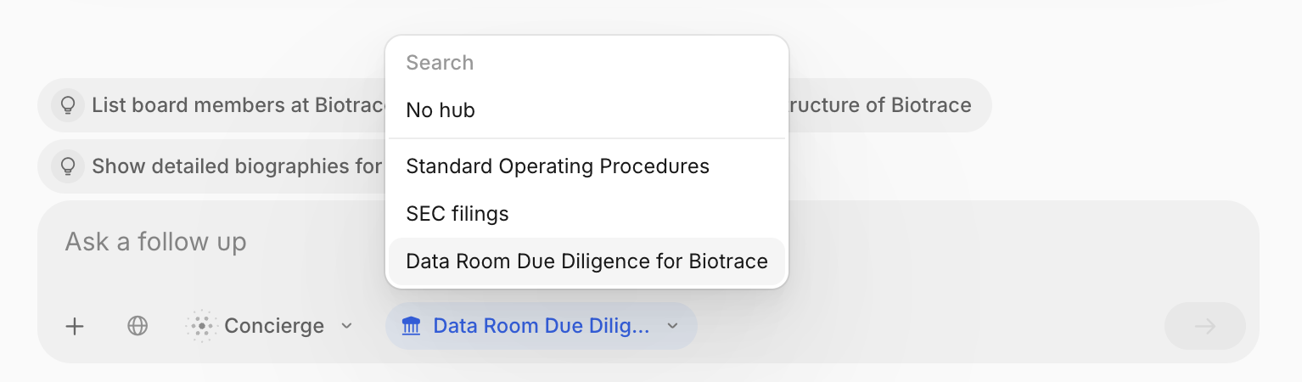This screenshot has width=1302, height=382.
Task: Click the plus attachment icon
Action: [76, 326]
